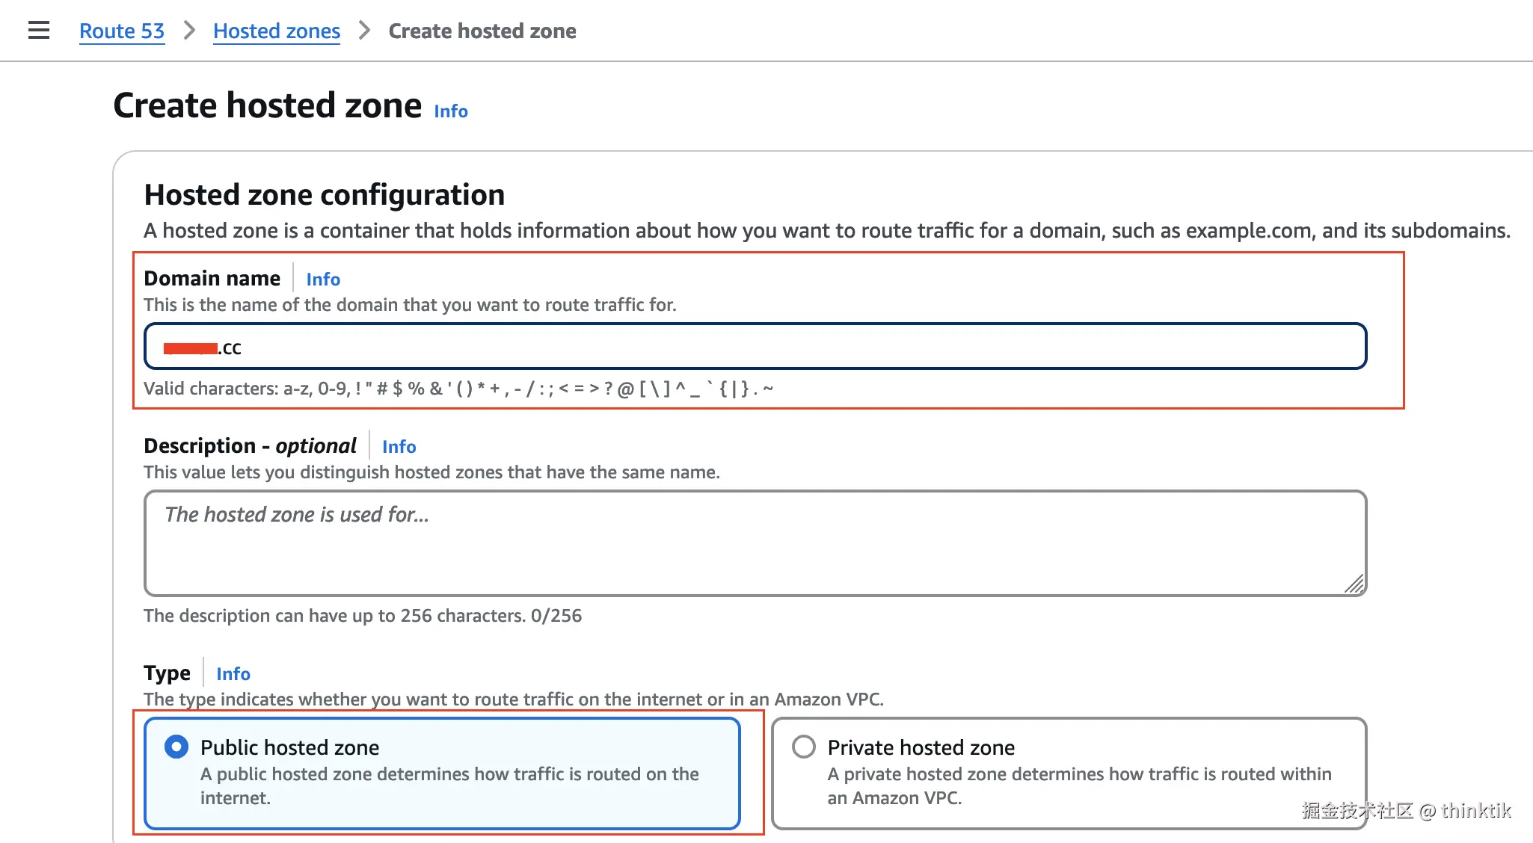Focus the Description text area

tap(755, 543)
